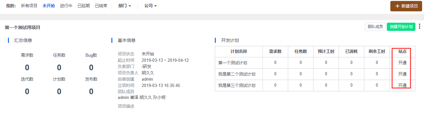Click the plus icon on 新建项目
Viewport: 424px width, 114px height.
397,6
